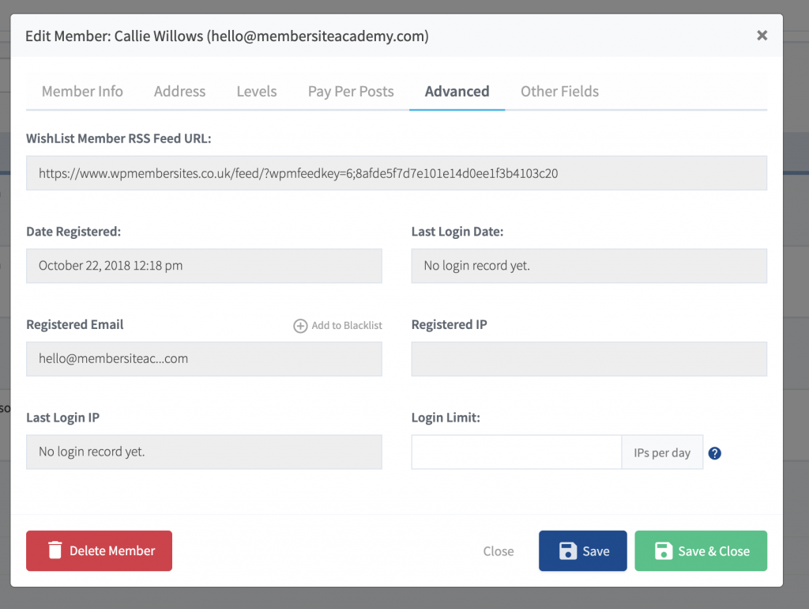809x609 pixels.
Task: Click the blue Save button label
Action: pyautogui.click(x=596, y=551)
